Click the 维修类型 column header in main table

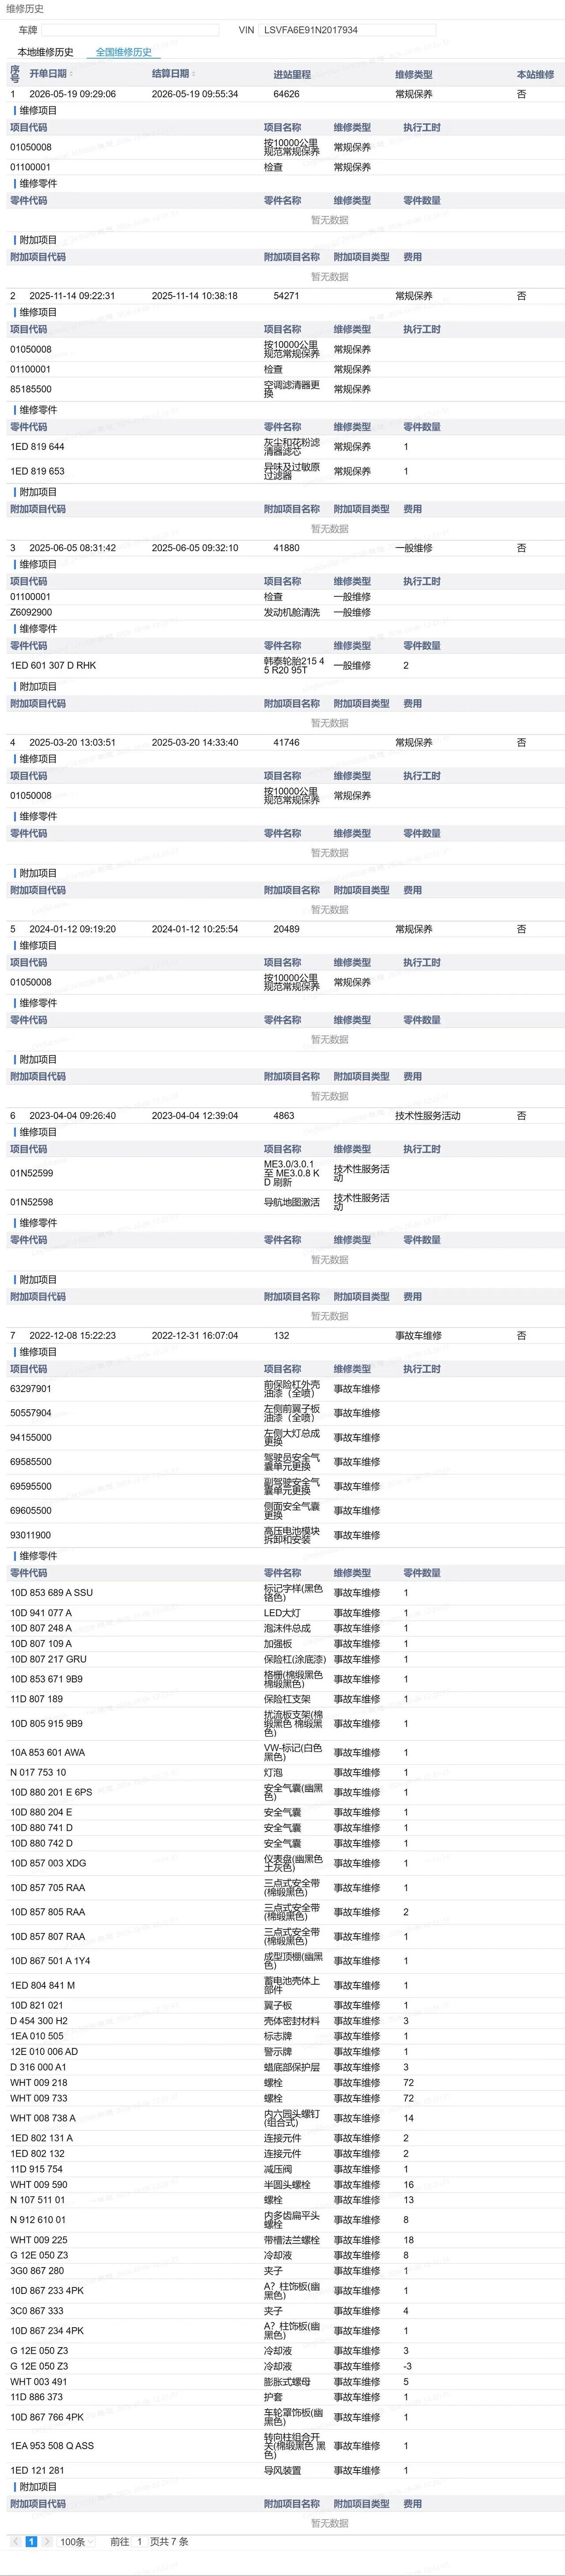tap(413, 74)
